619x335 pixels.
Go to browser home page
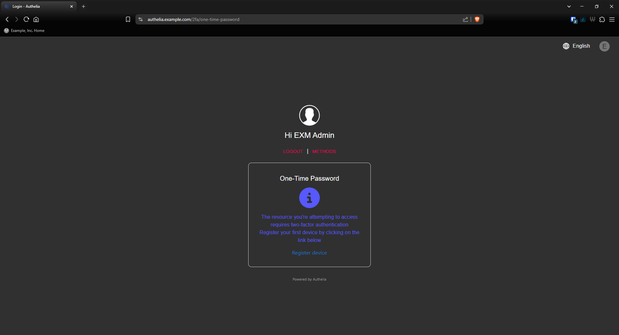click(36, 19)
